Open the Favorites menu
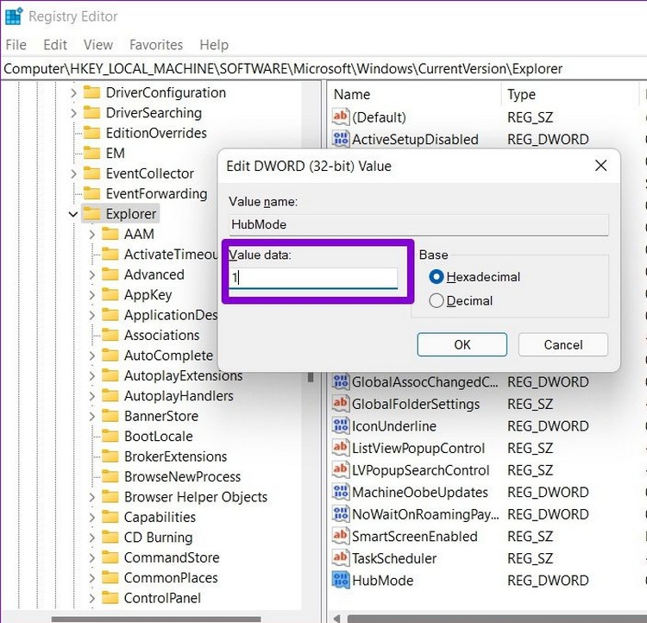The height and width of the screenshot is (623, 647). point(156,45)
